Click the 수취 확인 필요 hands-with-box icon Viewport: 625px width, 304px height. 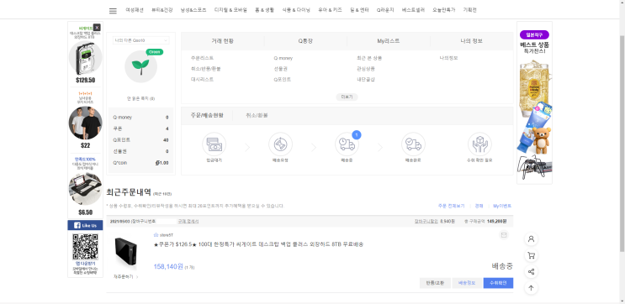tap(479, 144)
